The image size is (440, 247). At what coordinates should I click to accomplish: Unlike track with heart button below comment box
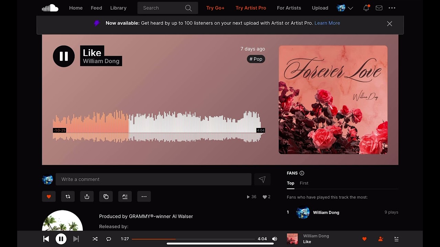click(x=49, y=197)
